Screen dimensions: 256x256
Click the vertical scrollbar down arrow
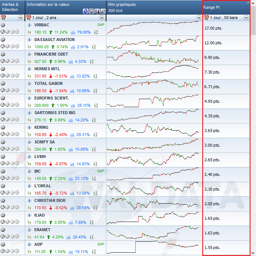coord(253,253)
